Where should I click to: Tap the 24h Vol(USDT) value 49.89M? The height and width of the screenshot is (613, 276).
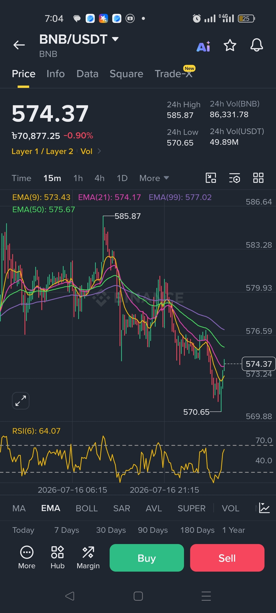(x=224, y=142)
